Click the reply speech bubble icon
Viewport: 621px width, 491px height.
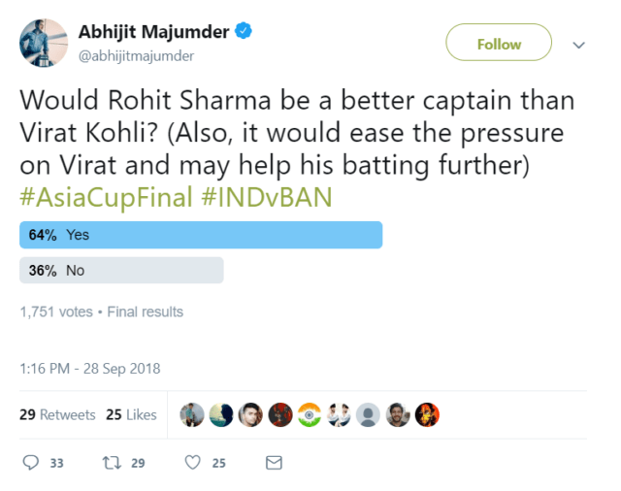point(30,463)
